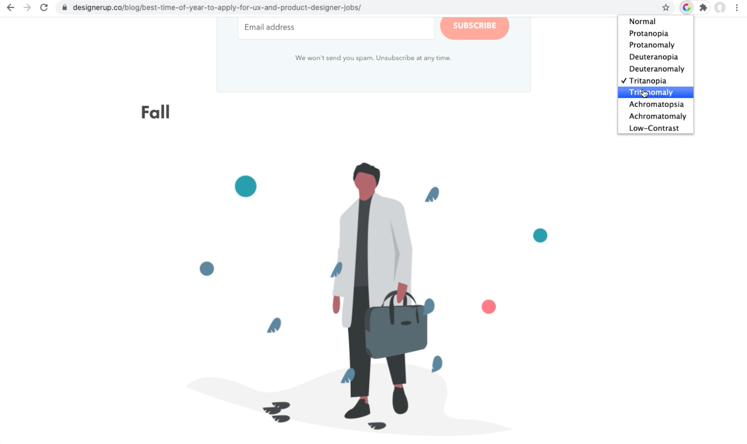The height and width of the screenshot is (444, 747).
Task: Click the browser back arrow
Action: click(11, 7)
